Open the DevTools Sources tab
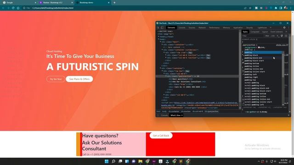 coord(192,27)
